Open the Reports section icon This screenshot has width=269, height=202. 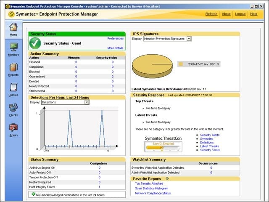click(13, 67)
